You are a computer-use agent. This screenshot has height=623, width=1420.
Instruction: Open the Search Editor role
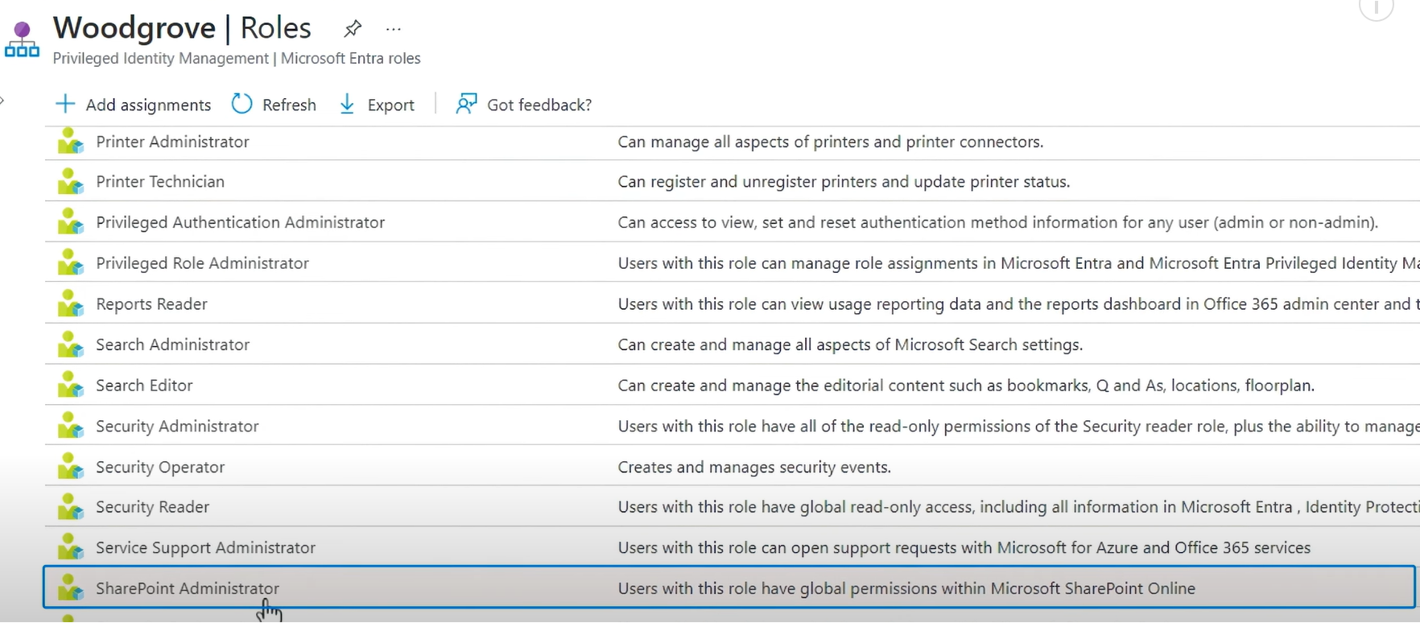click(144, 386)
